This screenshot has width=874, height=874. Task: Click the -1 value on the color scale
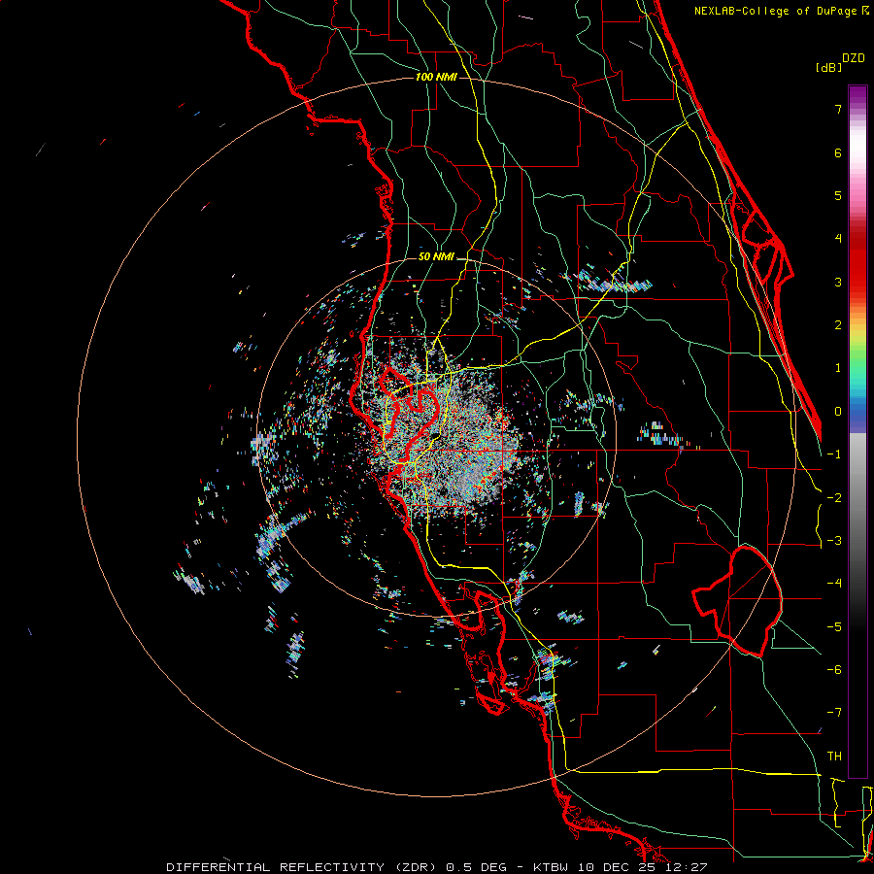(x=834, y=454)
